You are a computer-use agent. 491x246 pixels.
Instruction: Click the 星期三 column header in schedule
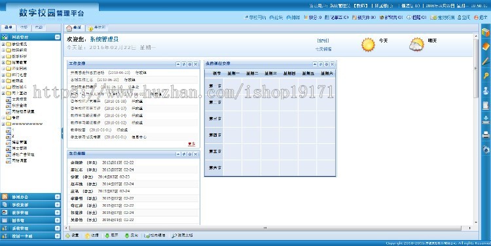[270, 73]
